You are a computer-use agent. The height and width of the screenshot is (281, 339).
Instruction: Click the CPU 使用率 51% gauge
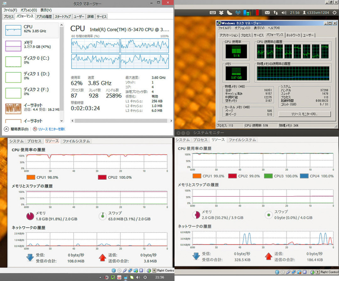coord(236,51)
